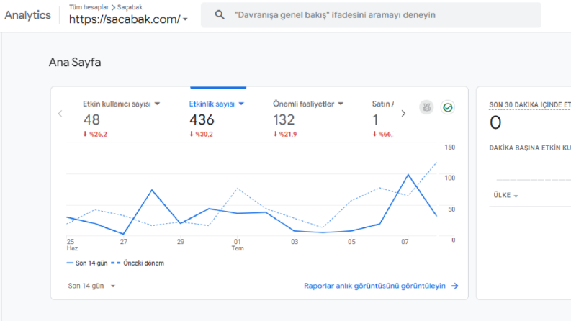Click the search magnifier icon
571x321 pixels.
[220, 15]
